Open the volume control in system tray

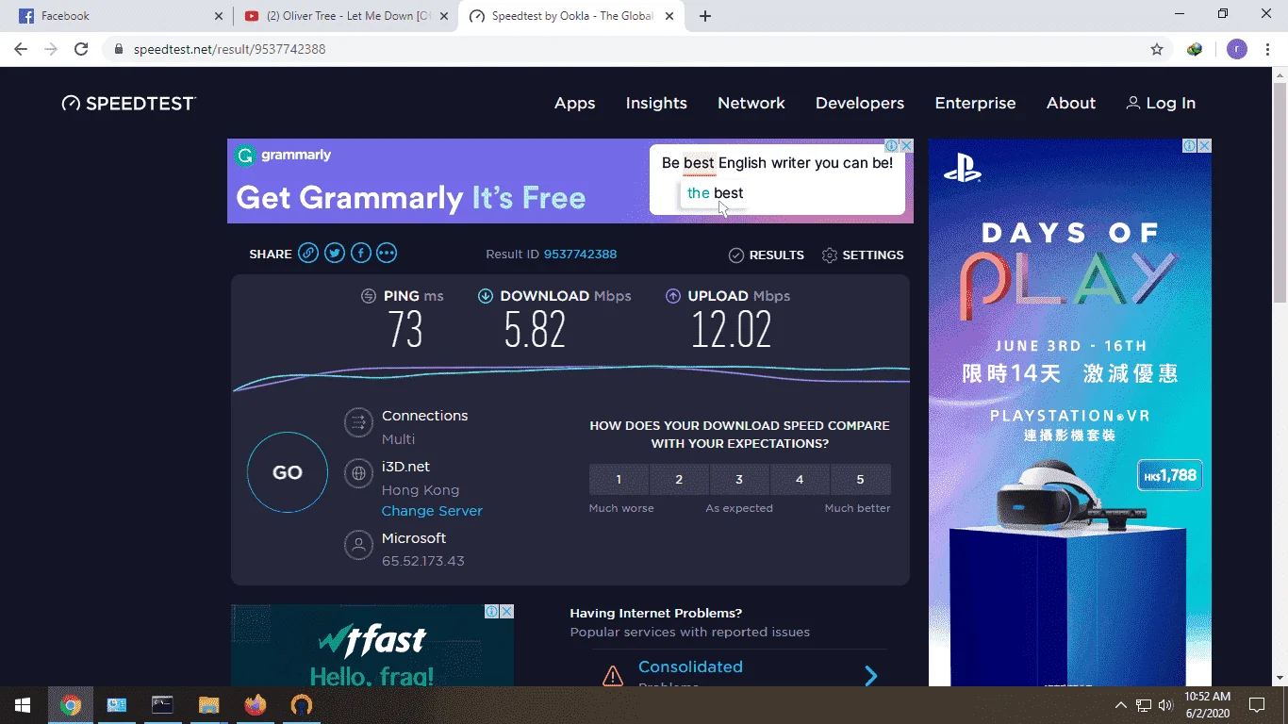[1165, 705]
